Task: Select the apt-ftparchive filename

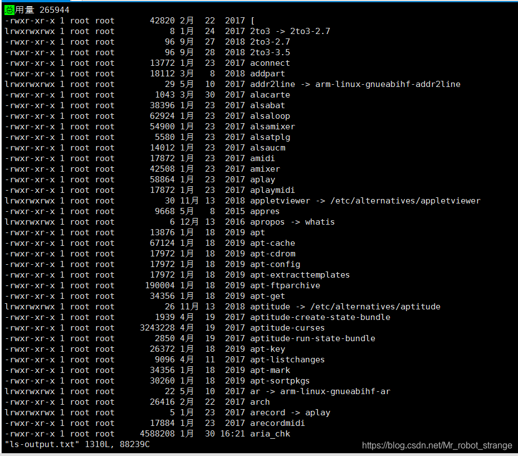Action: (285, 285)
